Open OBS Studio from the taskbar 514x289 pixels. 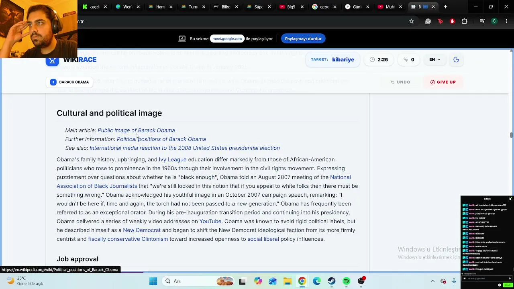click(x=361, y=281)
